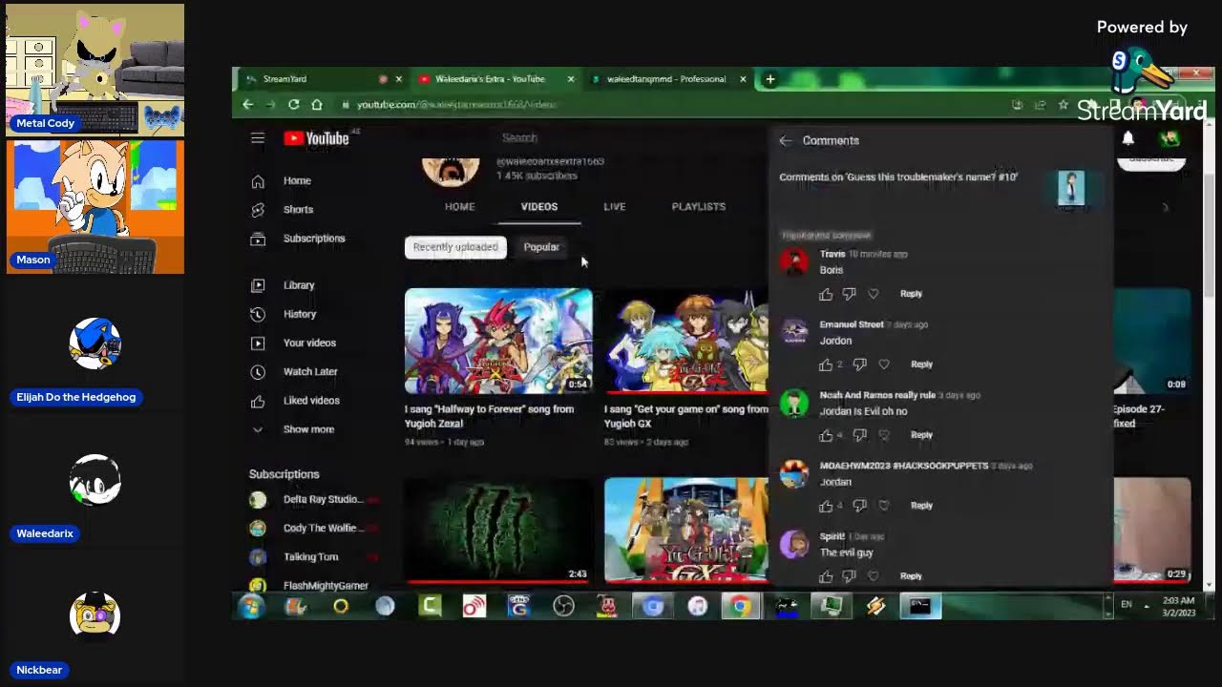Click the browser home button
1222x687 pixels.
click(x=317, y=104)
